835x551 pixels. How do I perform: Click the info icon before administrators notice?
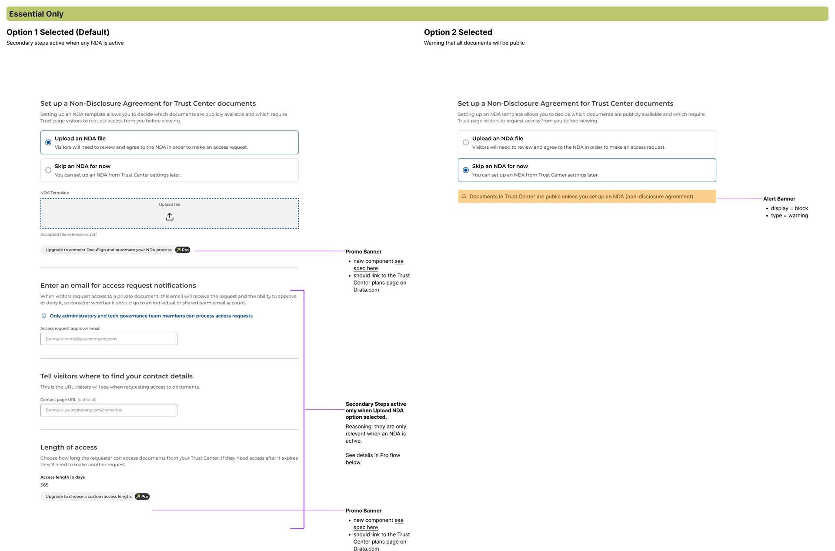[43, 316]
